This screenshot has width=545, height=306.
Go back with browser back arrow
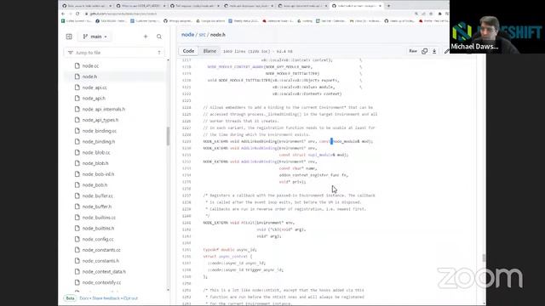[x=63, y=14]
